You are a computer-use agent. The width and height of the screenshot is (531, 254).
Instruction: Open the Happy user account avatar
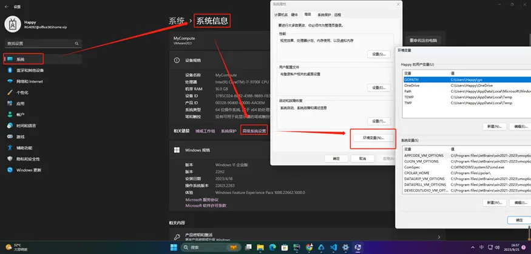[x=13, y=24]
